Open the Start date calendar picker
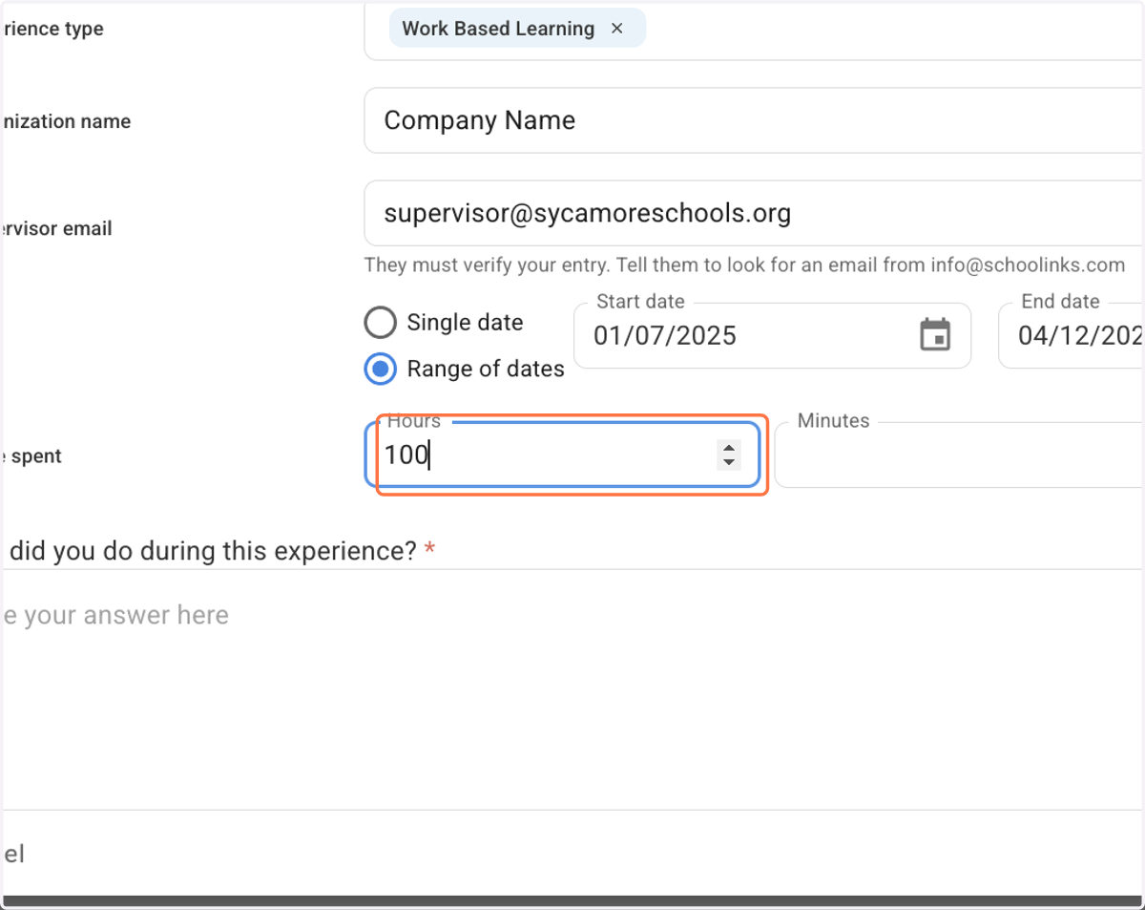1145x910 pixels. (935, 335)
